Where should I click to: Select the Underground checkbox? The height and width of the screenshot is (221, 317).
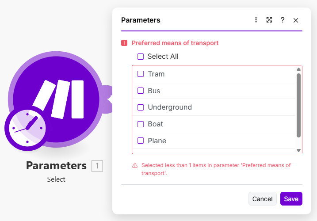[x=141, y=107]
